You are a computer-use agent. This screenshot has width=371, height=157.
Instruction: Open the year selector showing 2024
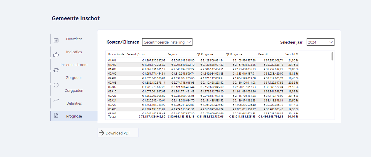[320, 42]
